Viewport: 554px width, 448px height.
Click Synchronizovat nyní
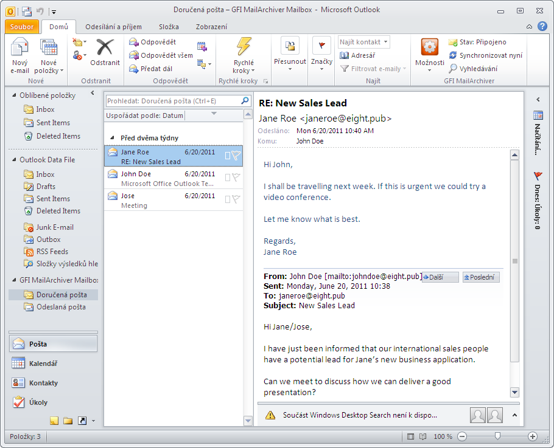click(x=486, y=55)
